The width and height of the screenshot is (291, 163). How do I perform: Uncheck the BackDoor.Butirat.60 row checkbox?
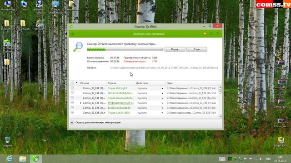tap(72, 108)
